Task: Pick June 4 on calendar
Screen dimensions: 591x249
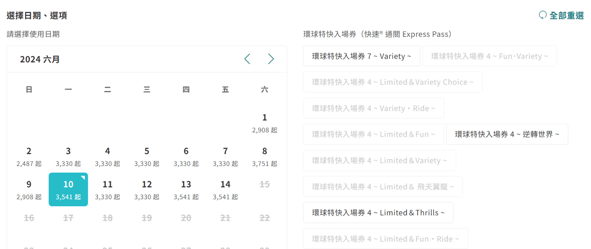Action: pos(108,156)
